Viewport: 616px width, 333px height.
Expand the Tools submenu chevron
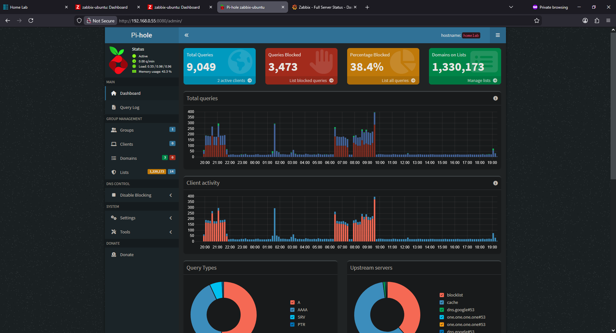[x=171, y=232]
